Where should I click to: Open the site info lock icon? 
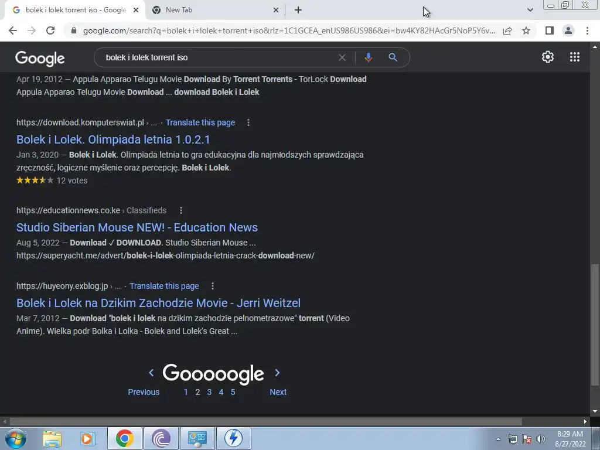point(74,30)
